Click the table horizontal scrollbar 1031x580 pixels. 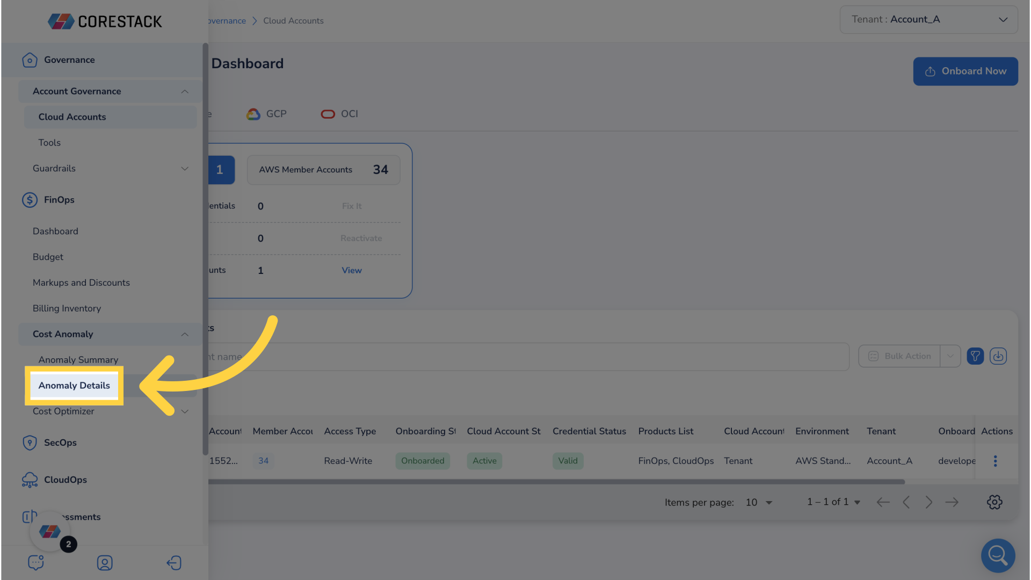pos(556,482)
